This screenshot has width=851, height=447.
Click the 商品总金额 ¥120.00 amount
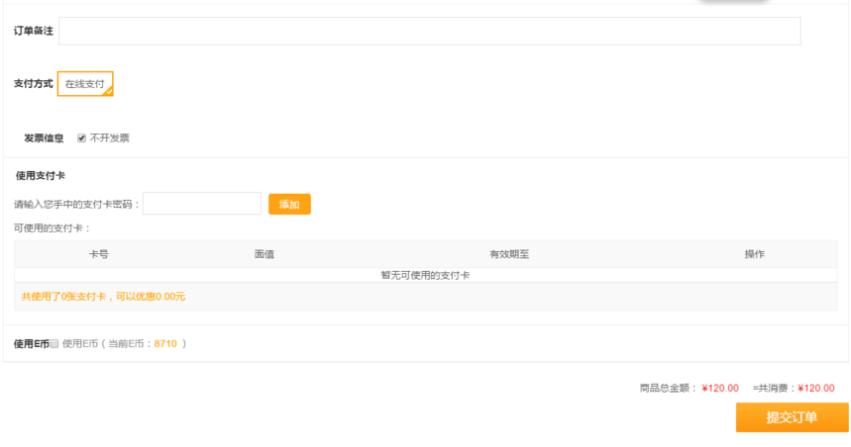pos(720,389)
